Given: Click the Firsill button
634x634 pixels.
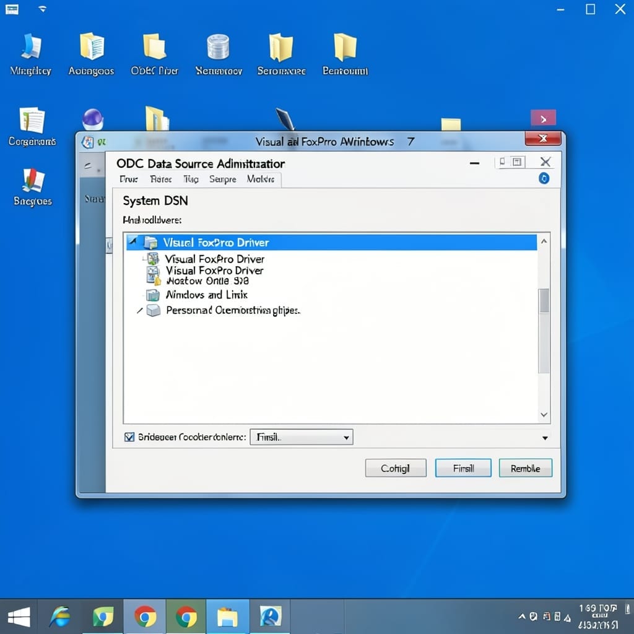Looking at the screenshot, I should point(463,468).
